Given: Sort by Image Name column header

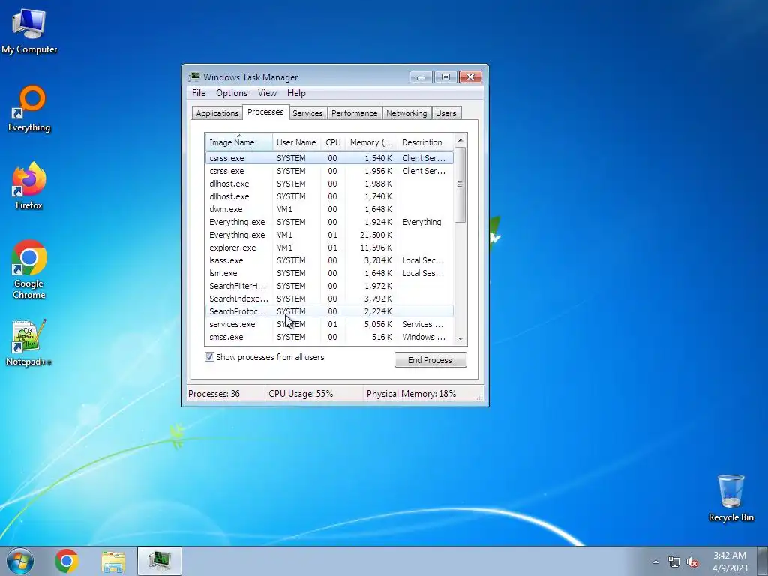Looking at the screenshot, I should click(238, 142).
